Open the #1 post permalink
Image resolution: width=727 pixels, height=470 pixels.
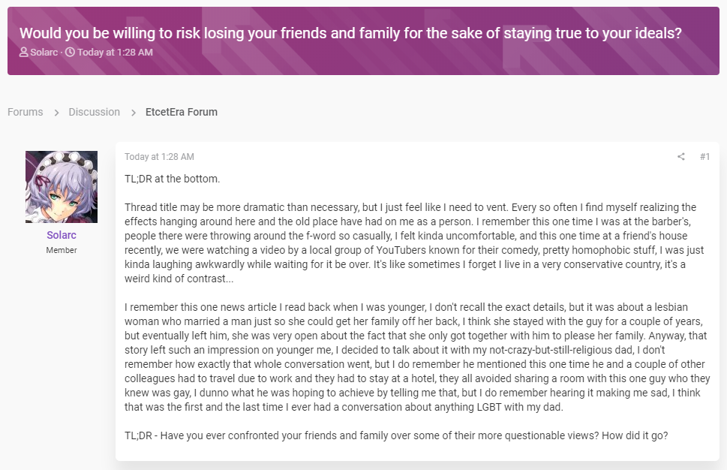coord(704,157)
